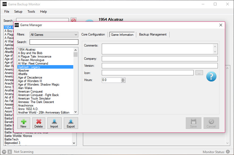Select Age of Wonders: Shadow Magic

39,84
